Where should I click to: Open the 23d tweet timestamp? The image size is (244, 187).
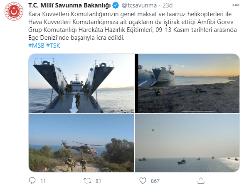point(168,5)
